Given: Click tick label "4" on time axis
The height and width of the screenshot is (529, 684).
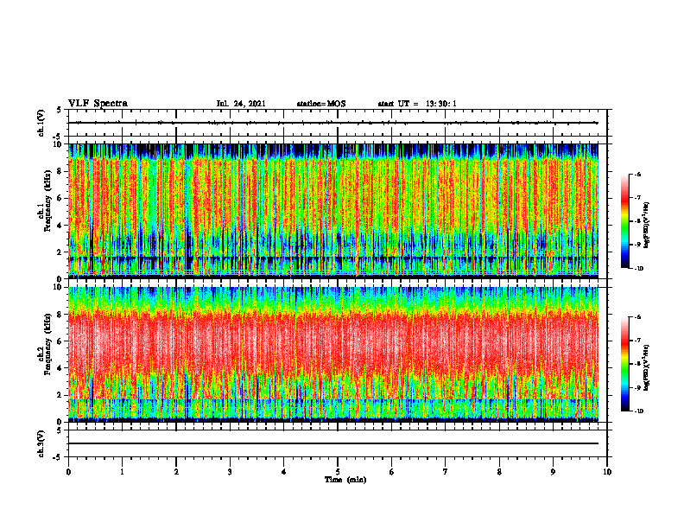Looking at the screenshot, I should tap(284, 472).
